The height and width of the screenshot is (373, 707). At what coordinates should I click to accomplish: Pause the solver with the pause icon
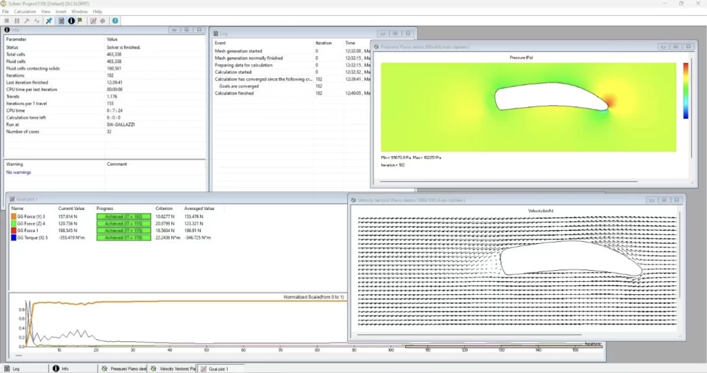click(x=17, y=21)
